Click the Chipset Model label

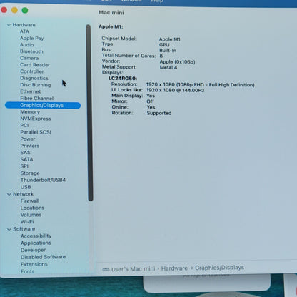click(x=119, y=39)
